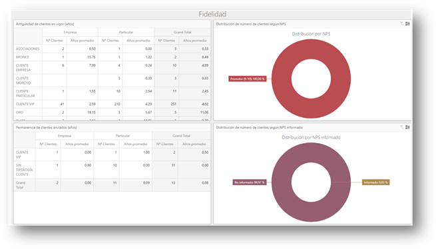The width and height of the screenshot is (436, 249).
Task: Select the red Promotor donut segment
Action: (x=311, y=49)
